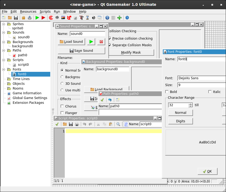
Task: Open game information with blue i icon
Action: (107, 18)
